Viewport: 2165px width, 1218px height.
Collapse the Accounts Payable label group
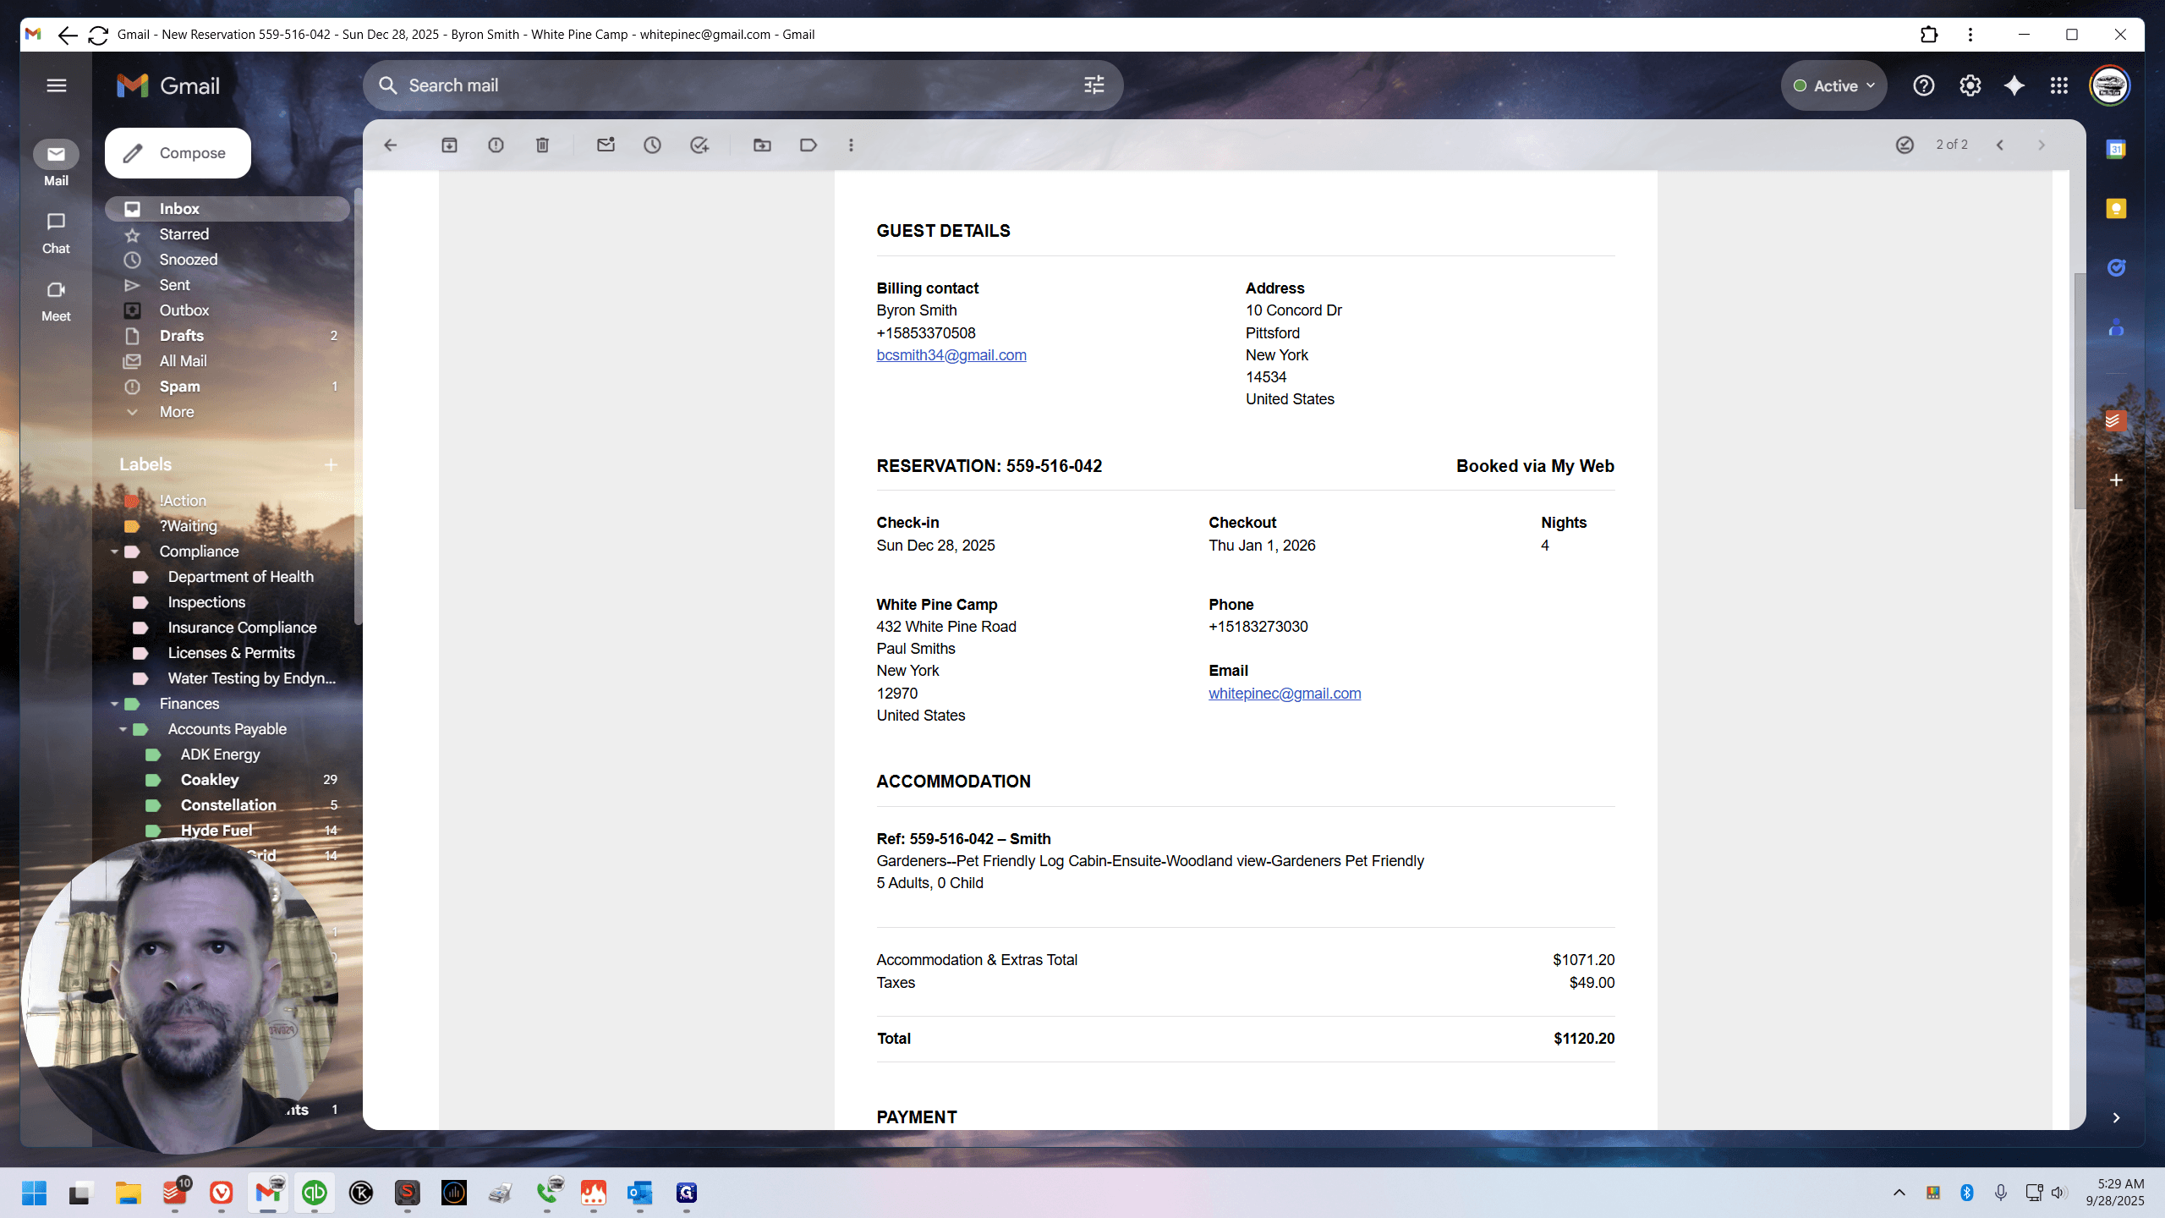coord(123,729)
